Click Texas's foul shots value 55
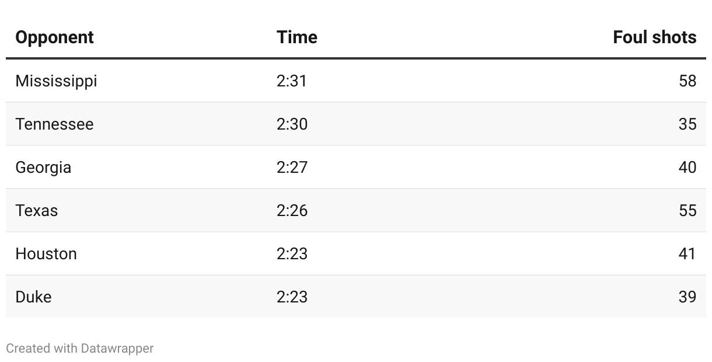712x362 pixels. click(x=687, y=210)
